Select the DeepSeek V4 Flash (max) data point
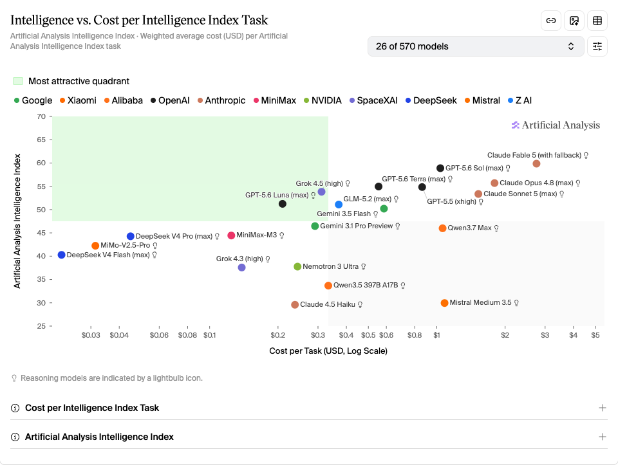618x465 pixels. 62,255
